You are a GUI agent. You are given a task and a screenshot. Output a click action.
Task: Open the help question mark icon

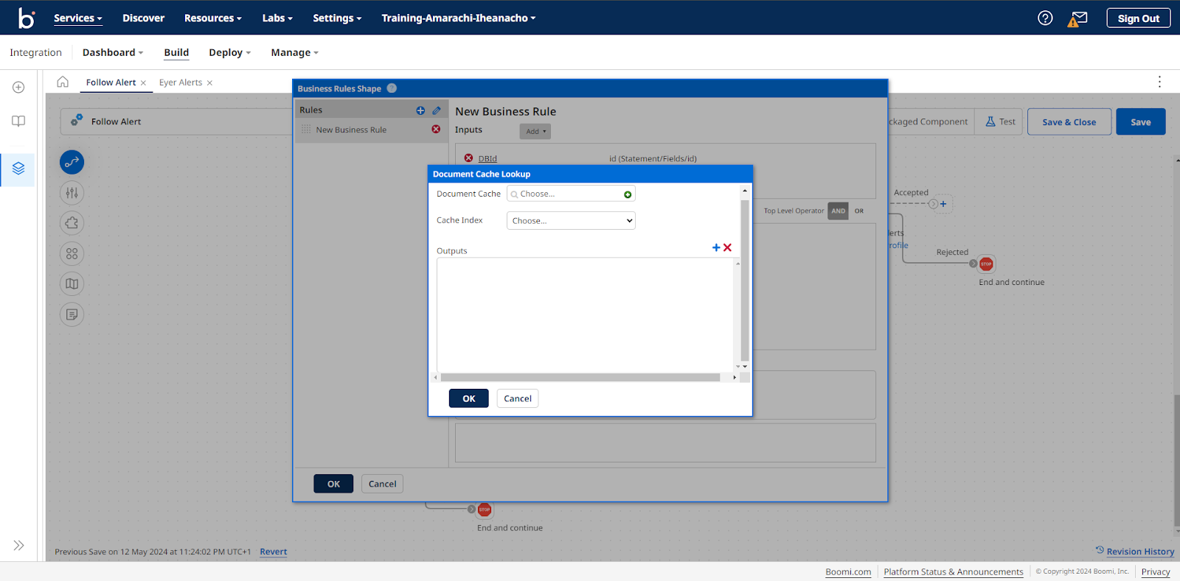tap(1045, 18)
